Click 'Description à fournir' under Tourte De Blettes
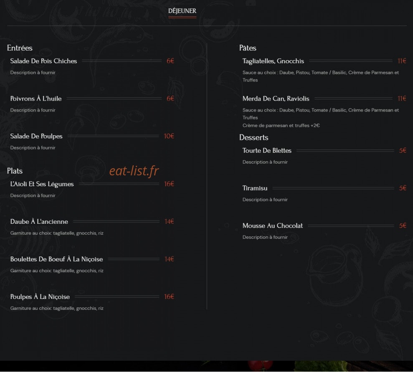Viewport: 413px width, 372px height. (265, 162)
